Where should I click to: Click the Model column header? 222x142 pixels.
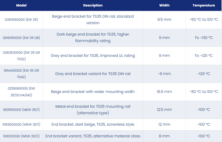click(21, 5)
